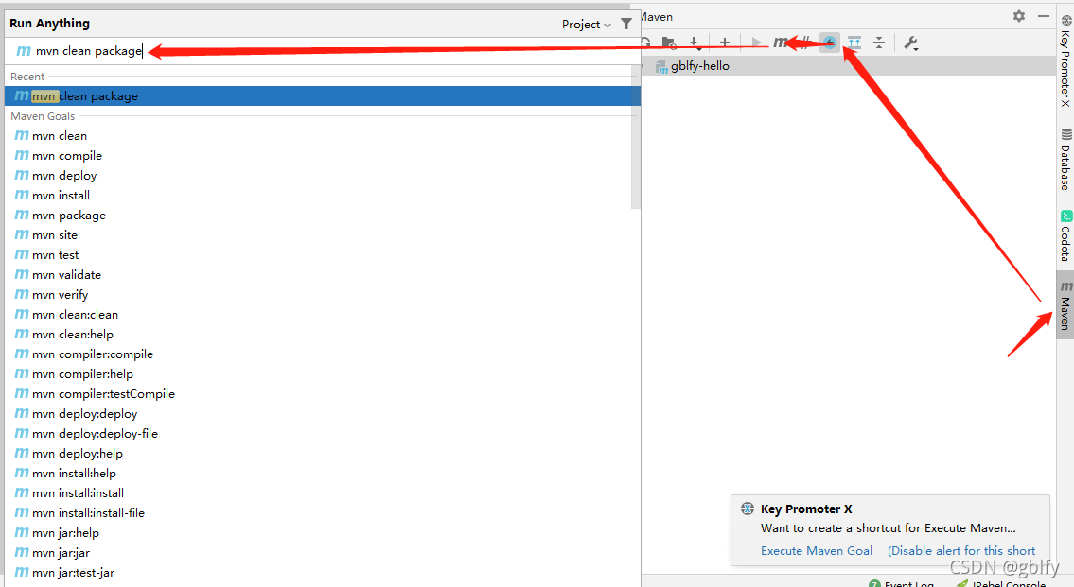The image size is (1074, 587).
Task: Click Execute Maven Goal link in notification
Action: click(x=817, y=551)
